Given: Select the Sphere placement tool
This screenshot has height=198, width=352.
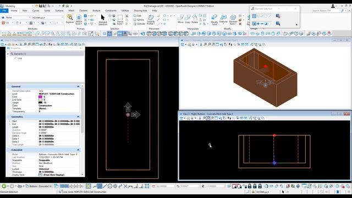Looking at the screenshot, I should (x=139, y=20).
